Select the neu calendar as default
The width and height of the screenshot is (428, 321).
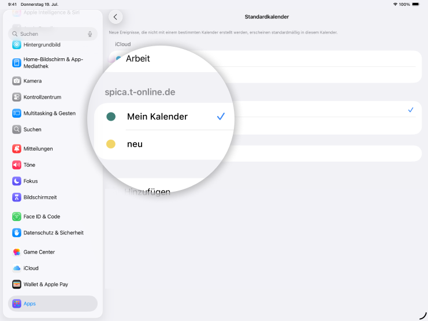135,144
